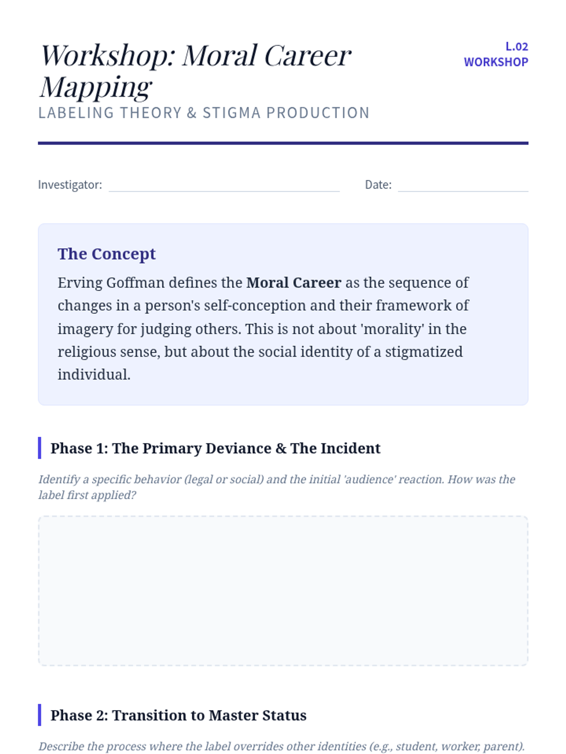This screenshot has height=754, width=566.
Task: Click the Phase 1: The Primary Deviance heading
Action: pyautogui.click(x=216, y=448)
